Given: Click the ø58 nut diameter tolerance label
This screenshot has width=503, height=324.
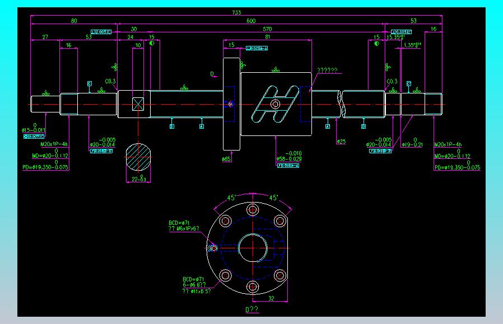Looking at the screenshot, I should coord(288,156).
